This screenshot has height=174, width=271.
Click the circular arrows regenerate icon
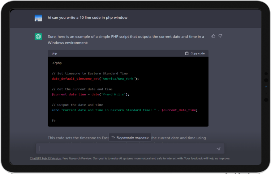pos(113,137)
